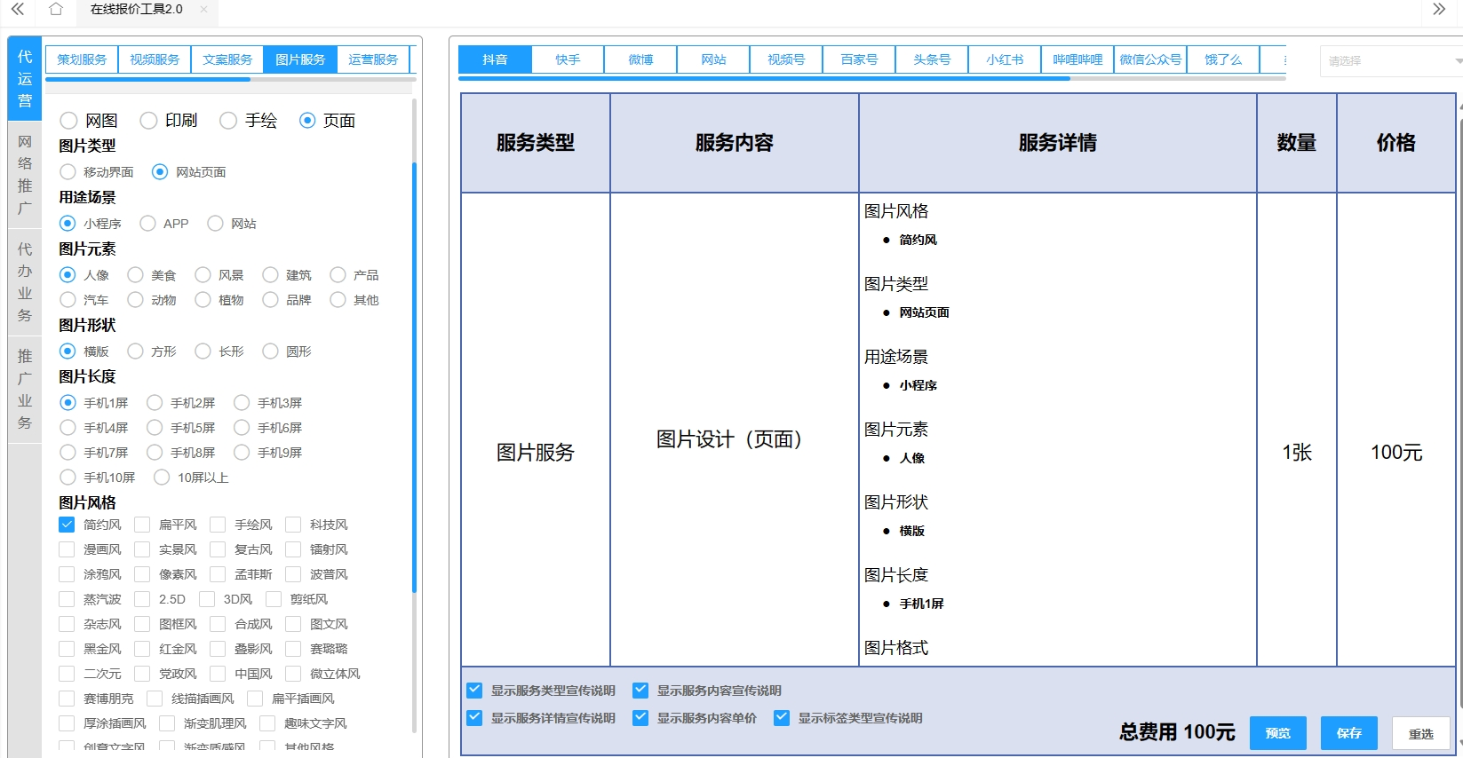Click the home icon in top bar
The image size is (1463, 758).
pyautogui.click(x=56, y=10)
